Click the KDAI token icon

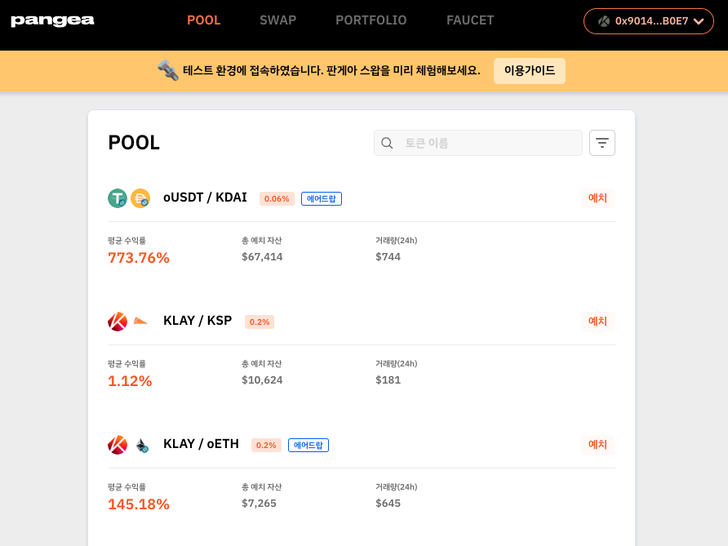coord(140,198)
